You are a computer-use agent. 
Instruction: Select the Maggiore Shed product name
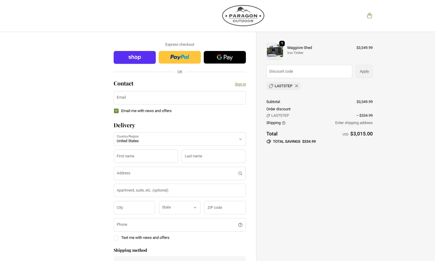pyautogui.click(x=300, y=48)
